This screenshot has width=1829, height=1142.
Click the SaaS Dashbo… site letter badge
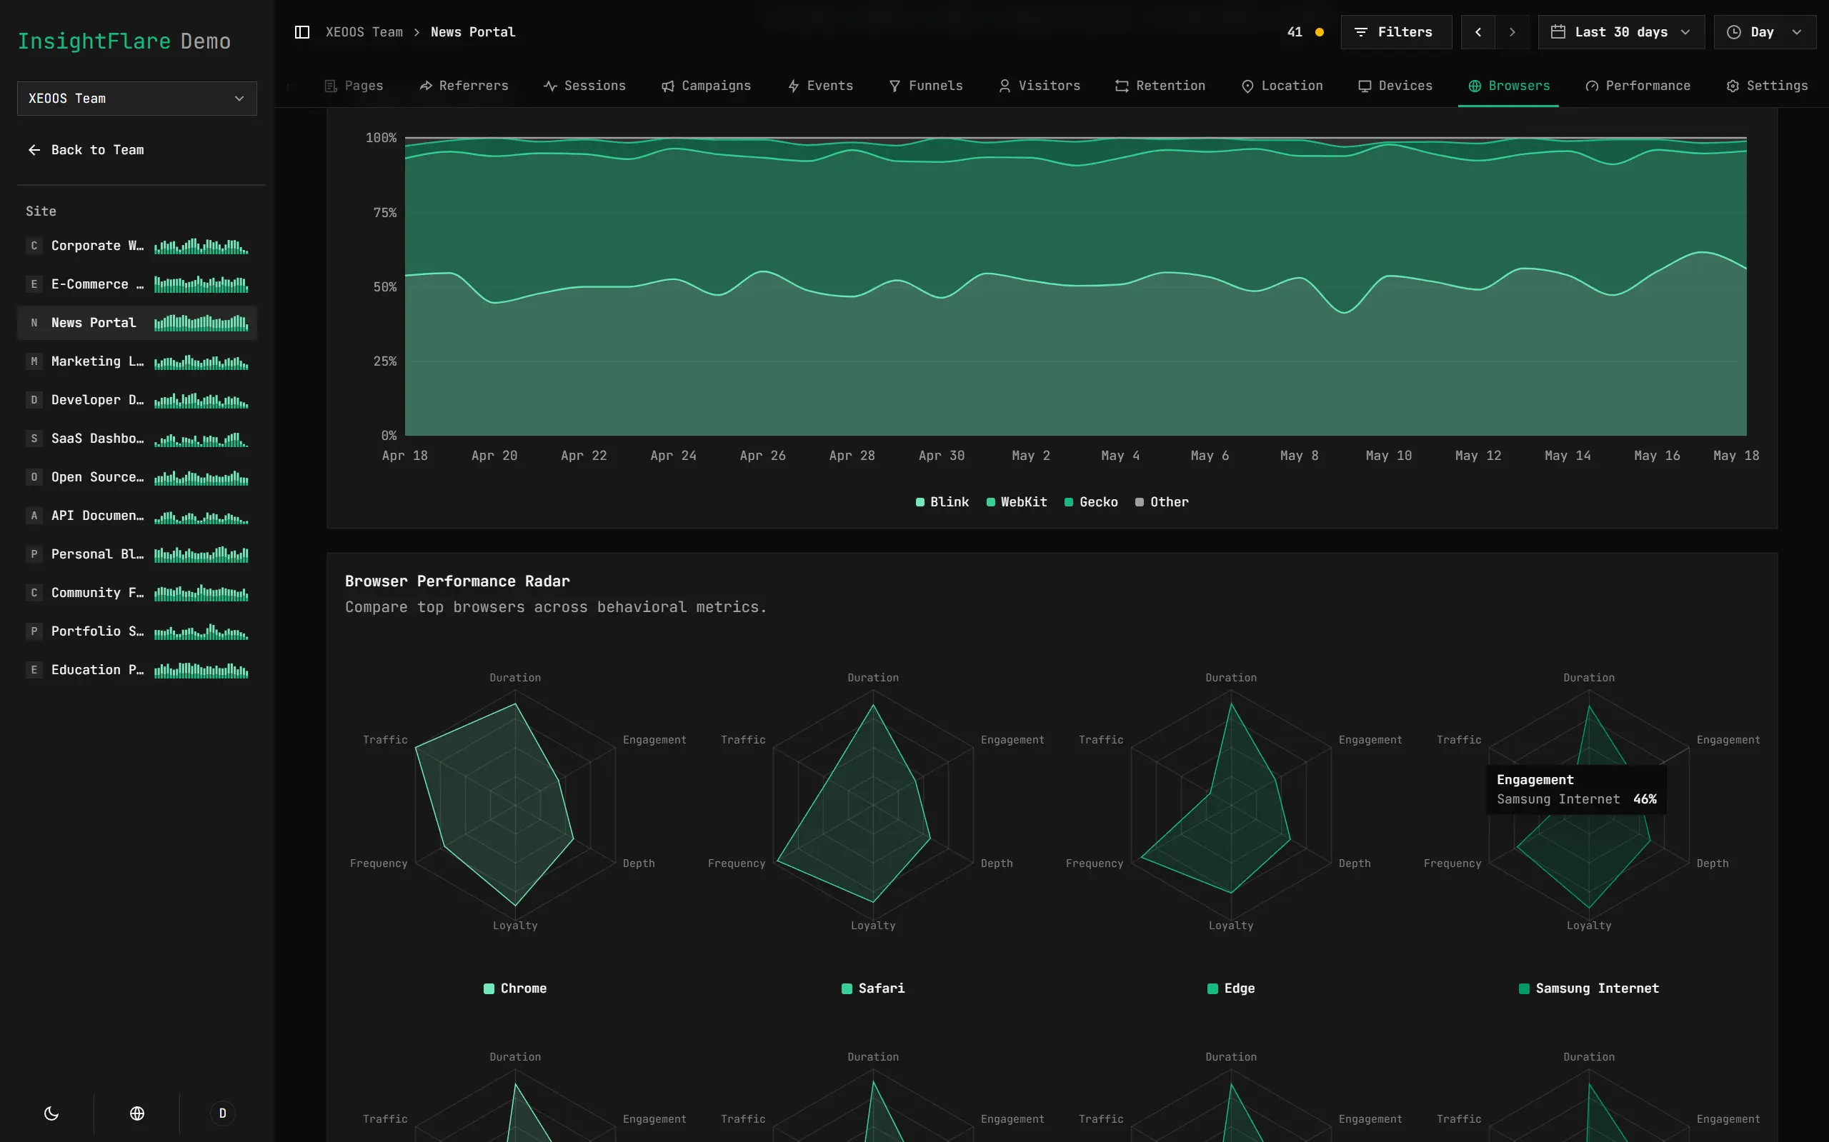pos(34,438)
